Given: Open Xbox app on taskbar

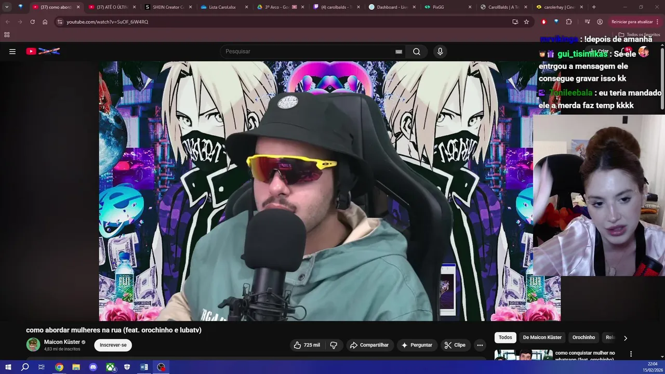Looking at the screenshot, I should point(110,367).
